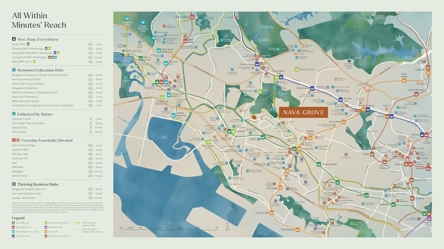444x249 pixels.
Task: Click the Circle Line legend icon
Action: 46,232
